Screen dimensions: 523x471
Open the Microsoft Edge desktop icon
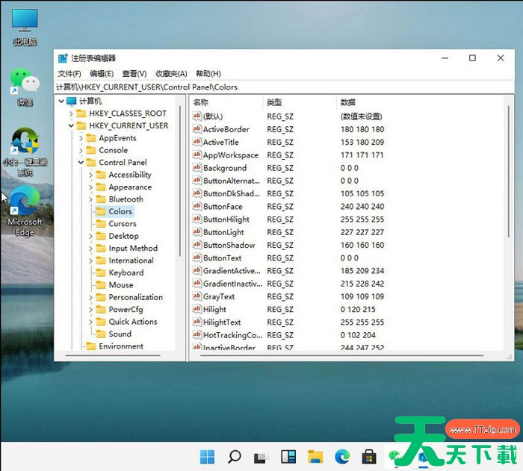25,210
